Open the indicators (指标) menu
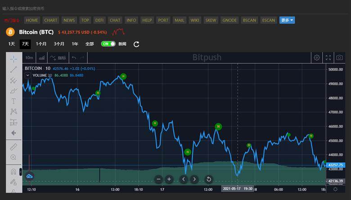This screenshot has width=351, height=200. click(x=58, y=58)
